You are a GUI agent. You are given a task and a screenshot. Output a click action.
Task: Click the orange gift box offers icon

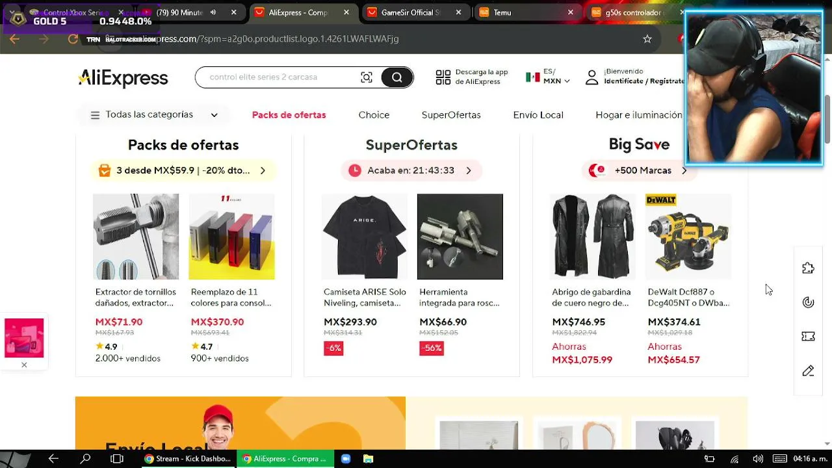pos(104,170)
